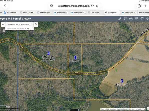Image resolution: width=149 pixels, height=111 pixels.
Task: Reload the page with refresh icon
Action: click(x=97, y=6)
